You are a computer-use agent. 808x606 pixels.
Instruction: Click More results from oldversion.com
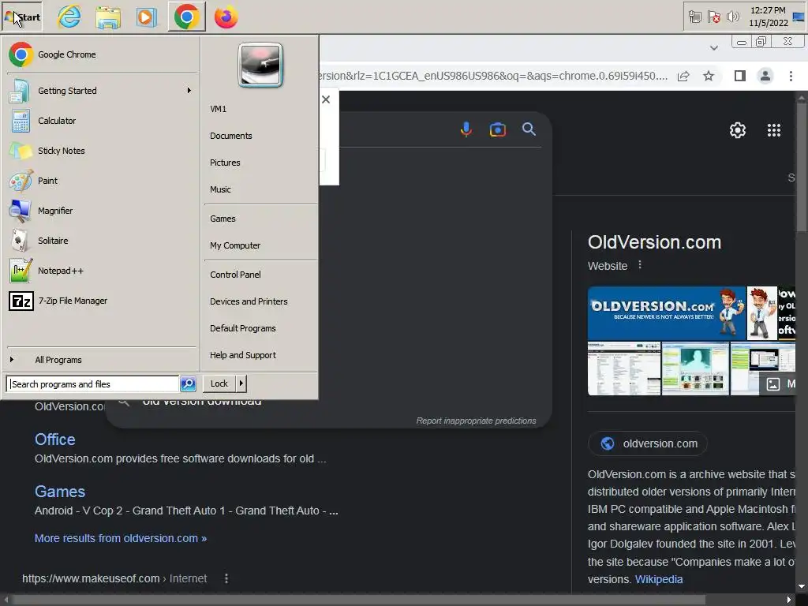[x=121, y=538]
